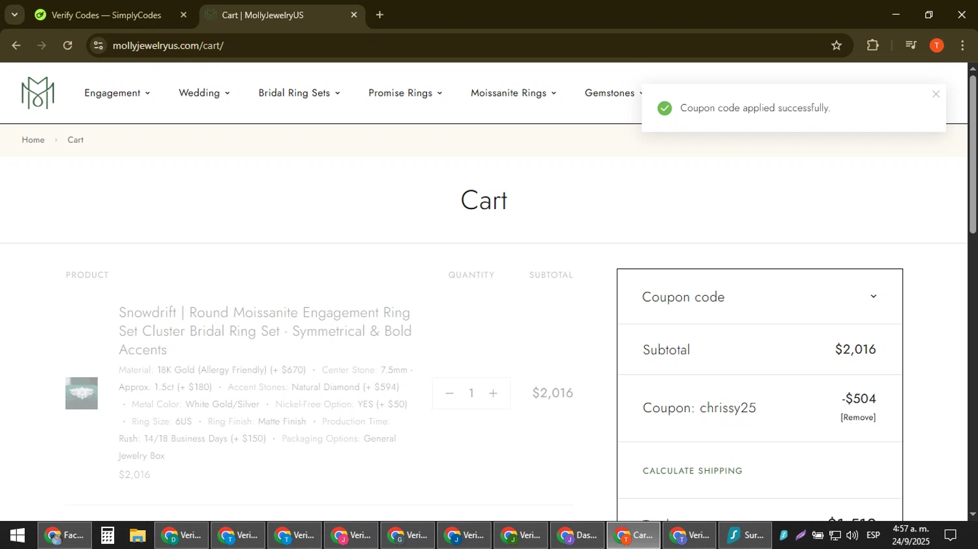The width and height of the screenshot is (978, 549).
Task: View site information icon in address bar
Action: [98, 46]
